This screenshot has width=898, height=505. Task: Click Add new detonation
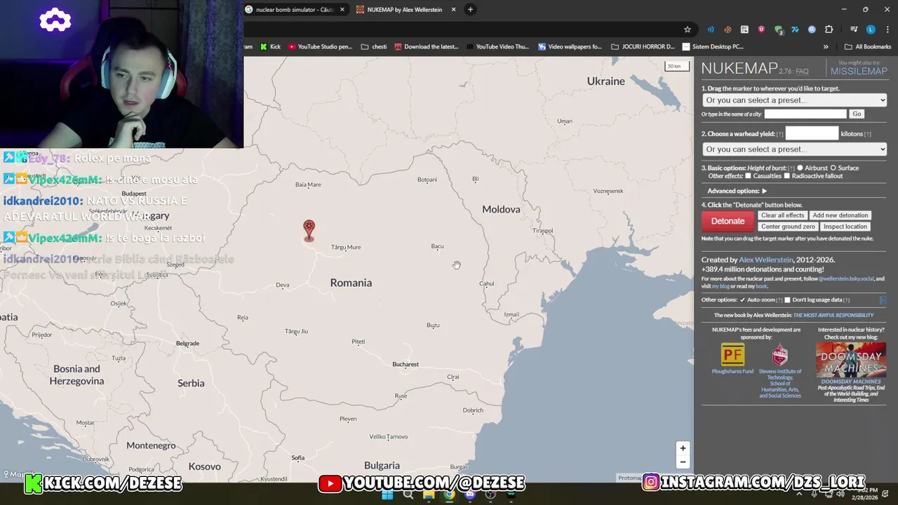(x=840, y=215)
